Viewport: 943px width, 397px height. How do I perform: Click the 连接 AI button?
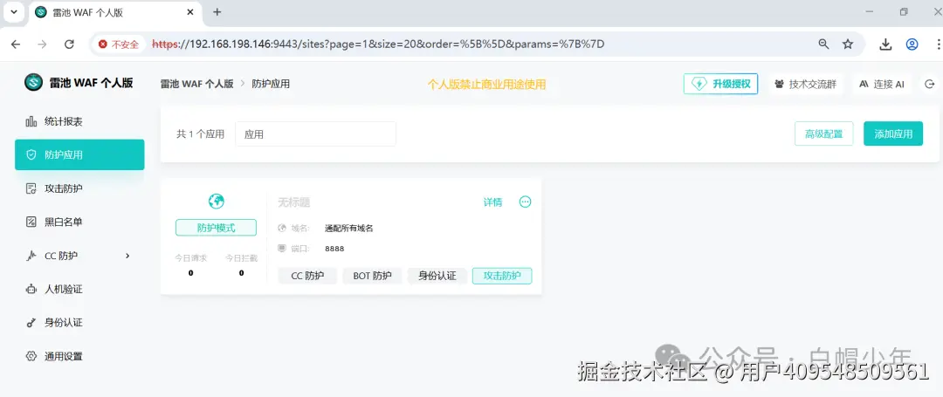point(881,84)
